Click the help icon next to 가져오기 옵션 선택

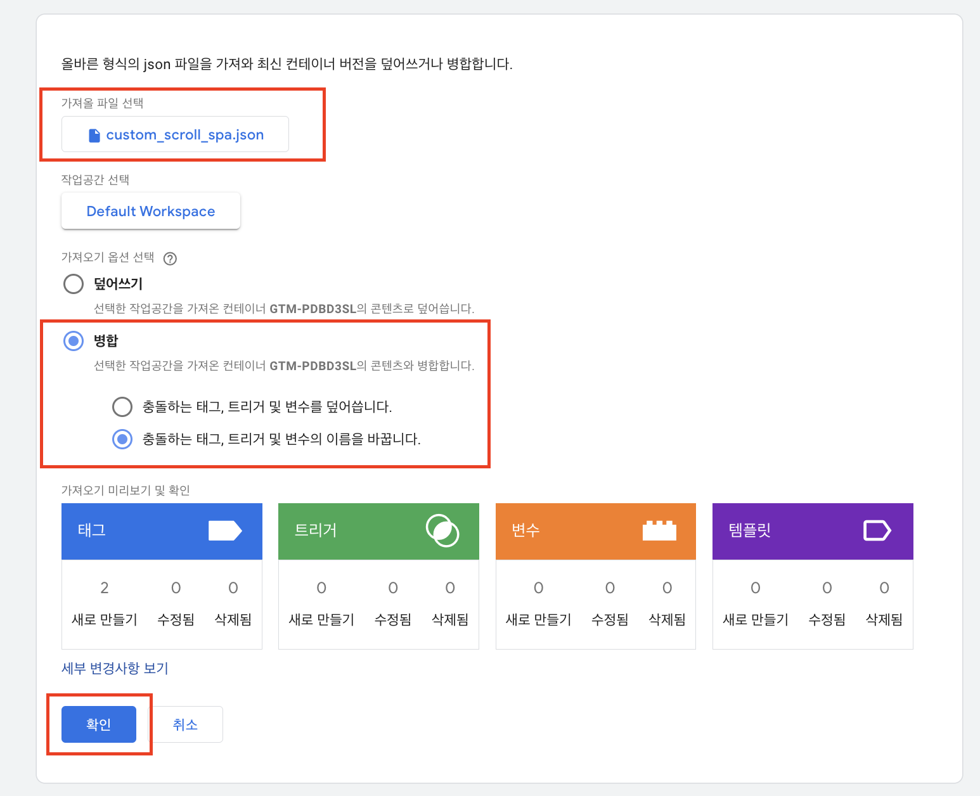coord(170,259)
